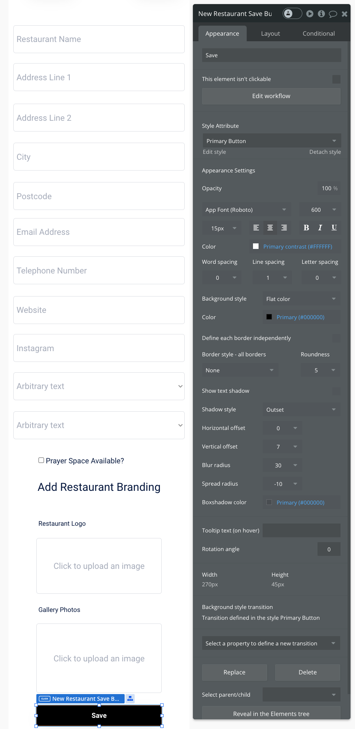355x729 pixels.
Task: Click the Edit workflow button
Action: pyautogui.click(x=271, y=96)
